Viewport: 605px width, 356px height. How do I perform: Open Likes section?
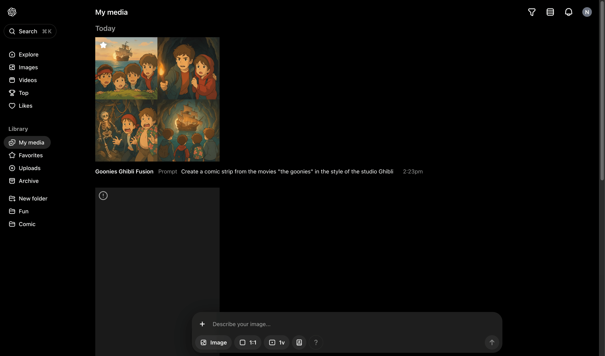(x=21, y=106)
